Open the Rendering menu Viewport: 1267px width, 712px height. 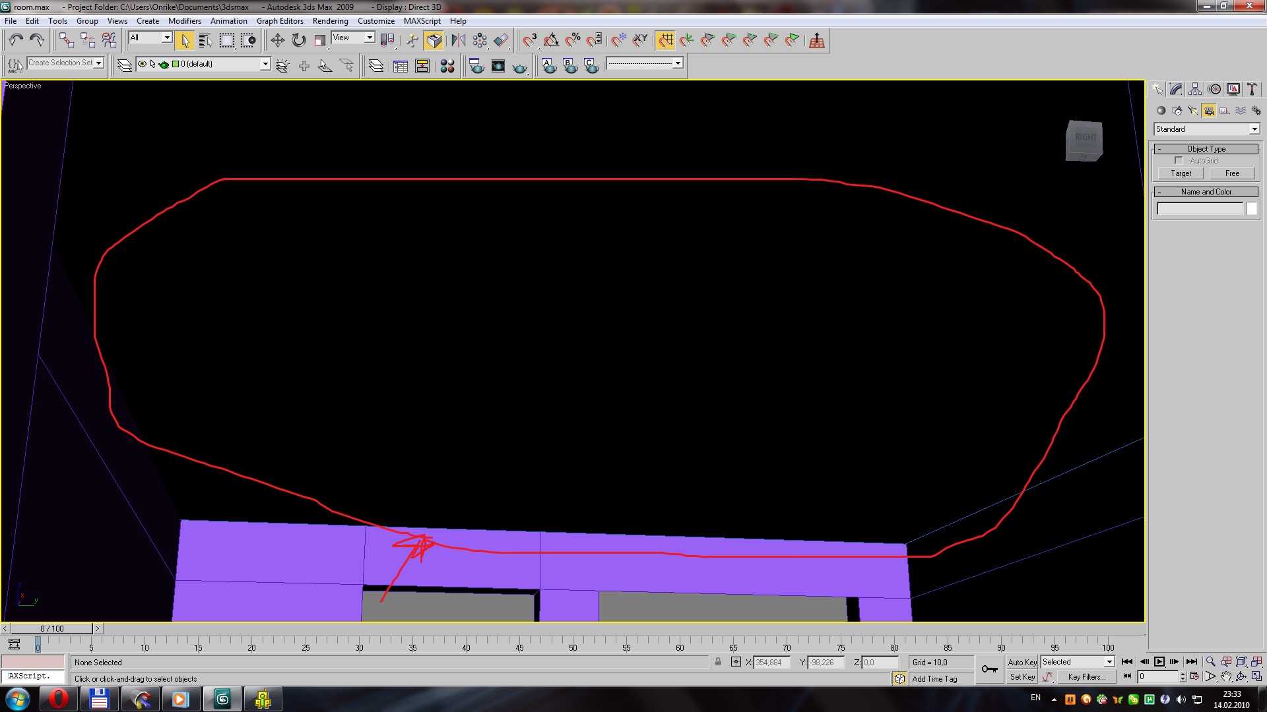pos(330,21)
